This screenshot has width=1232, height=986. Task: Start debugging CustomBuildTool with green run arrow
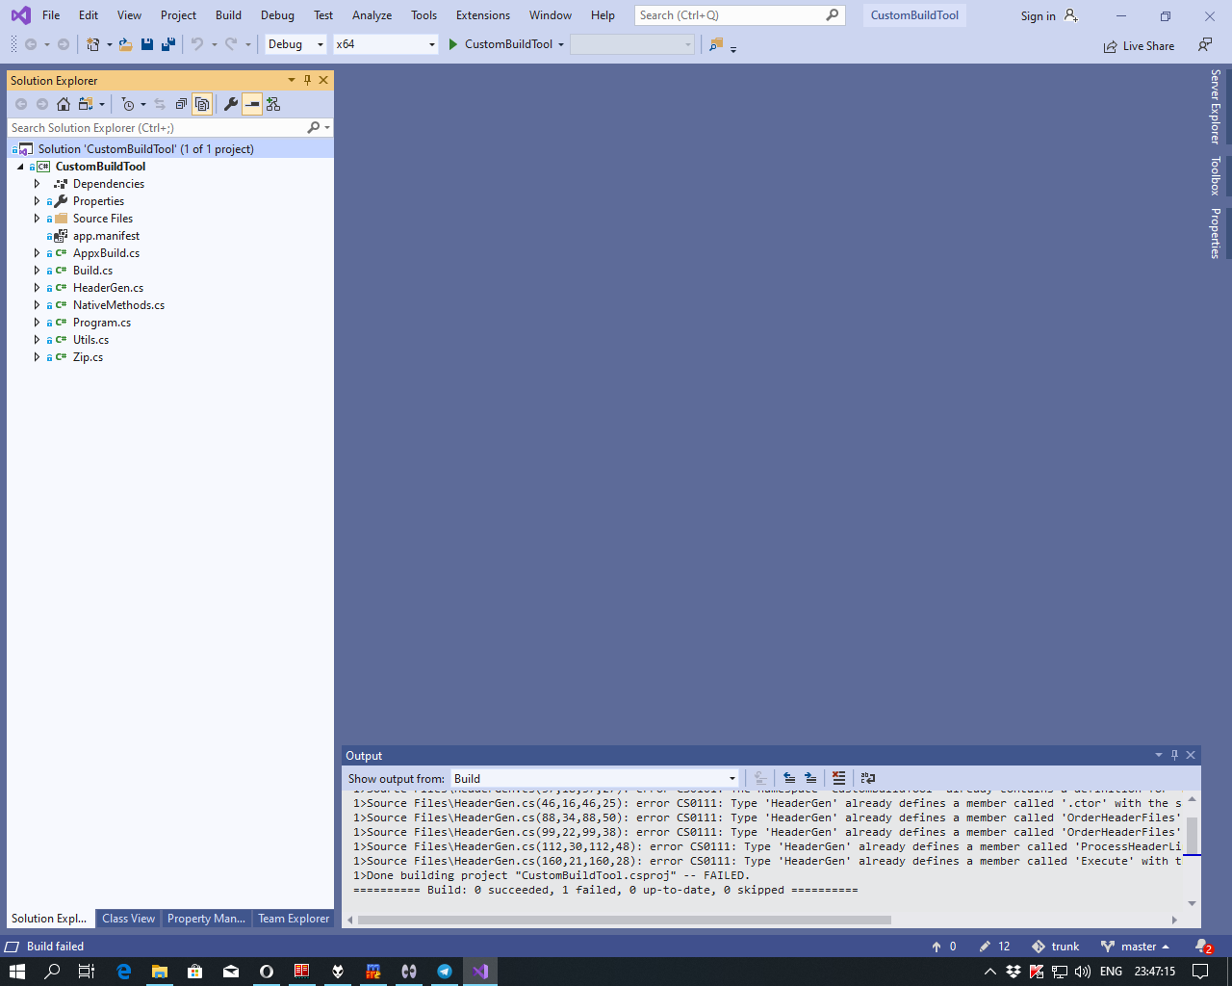pos(453,44)
